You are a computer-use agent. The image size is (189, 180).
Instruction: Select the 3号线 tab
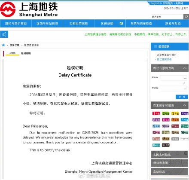tap(12, 53)
